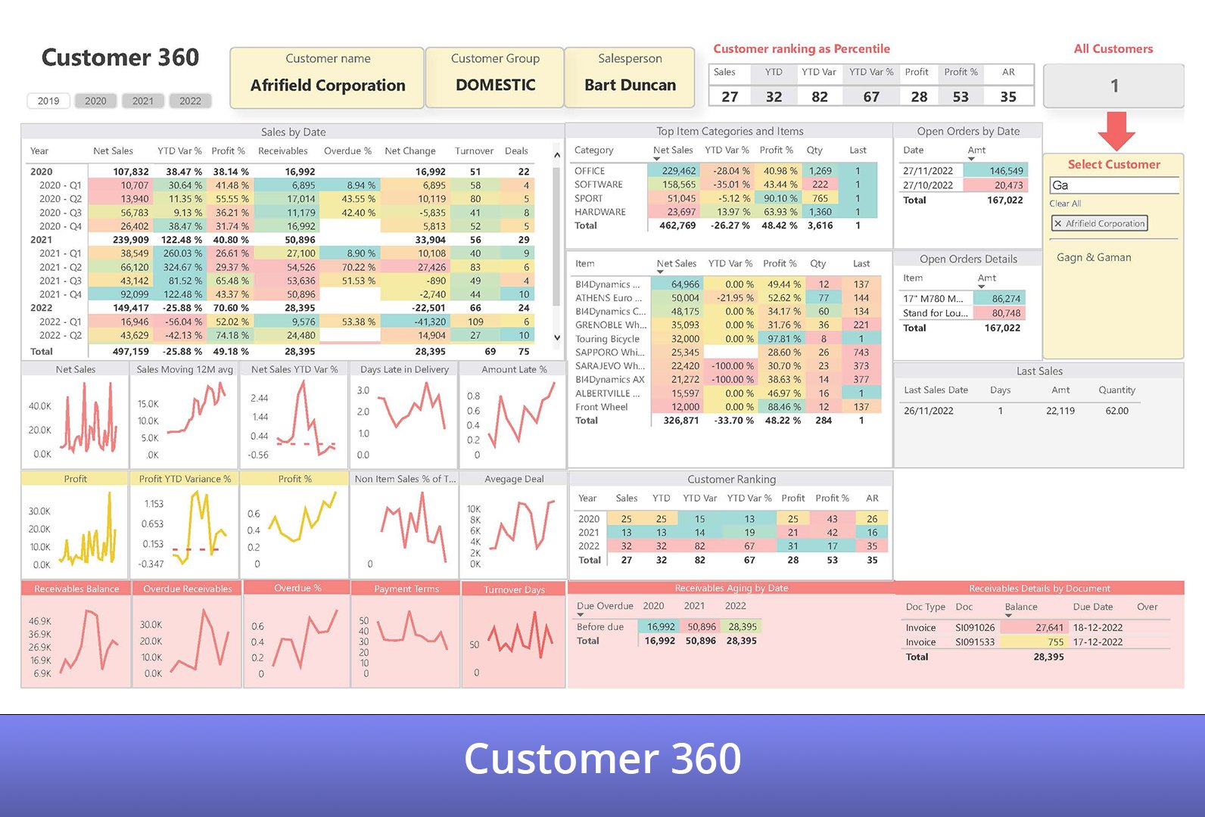Click the up arrow of the Sales by Date scrollbar
This screenshot has height=817, width=1205.
coord(557,155)
